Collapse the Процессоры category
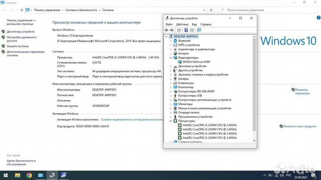This screenshot has height=180, width=321. tap(171, 121)
